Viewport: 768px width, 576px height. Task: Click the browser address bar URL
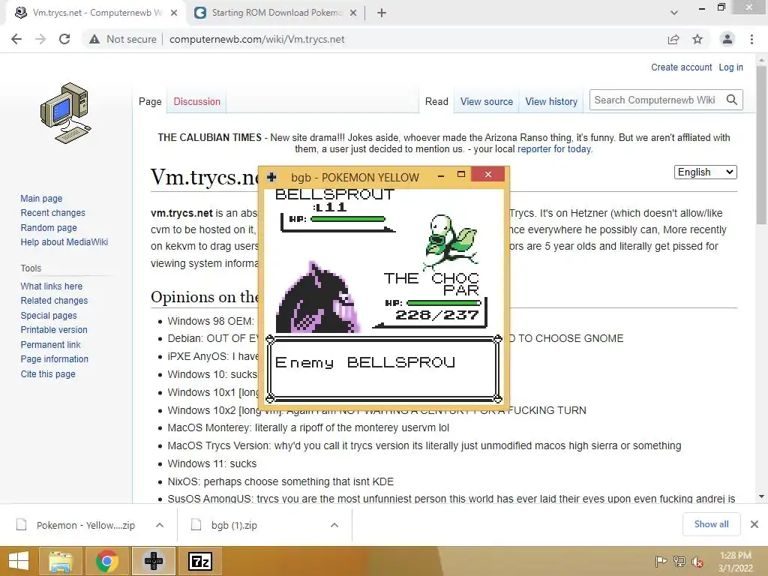(257, 39)
